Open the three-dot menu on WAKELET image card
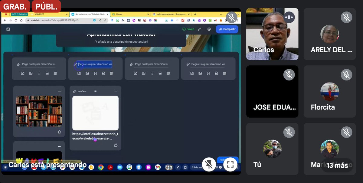This screenshot has height=183, width=363. 59,146
